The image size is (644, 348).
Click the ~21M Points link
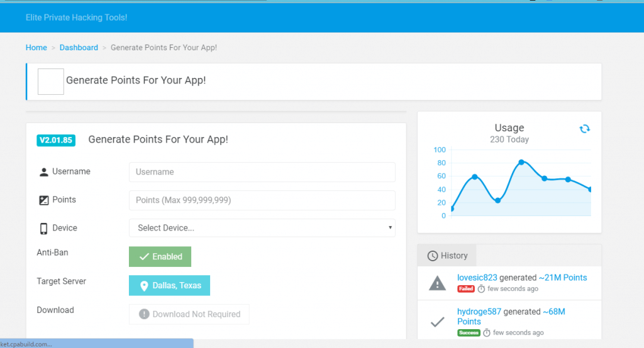point(563,278)
